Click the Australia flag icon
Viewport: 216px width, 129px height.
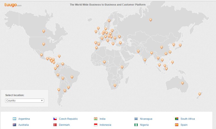click(x=15, y=125)
